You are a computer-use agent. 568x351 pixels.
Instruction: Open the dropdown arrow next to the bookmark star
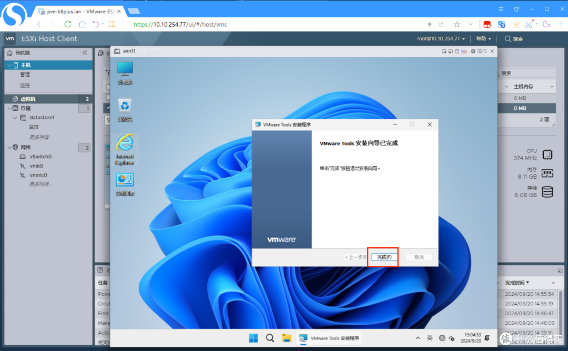click(471, 24)
